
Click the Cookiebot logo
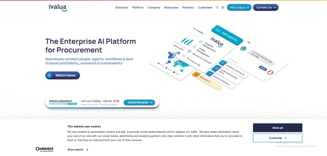click(44, 149)
